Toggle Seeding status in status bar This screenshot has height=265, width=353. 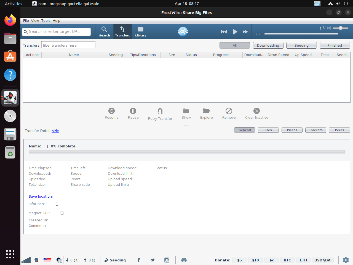point(115,260)
